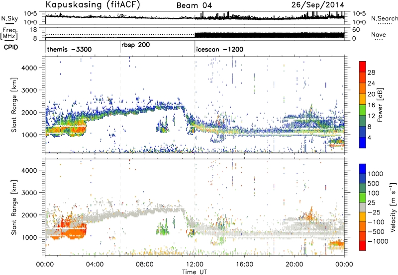Screen dimensions: 398x275
Task: Click the '1000' tick on Velocity scale
Action: [376, 174]
